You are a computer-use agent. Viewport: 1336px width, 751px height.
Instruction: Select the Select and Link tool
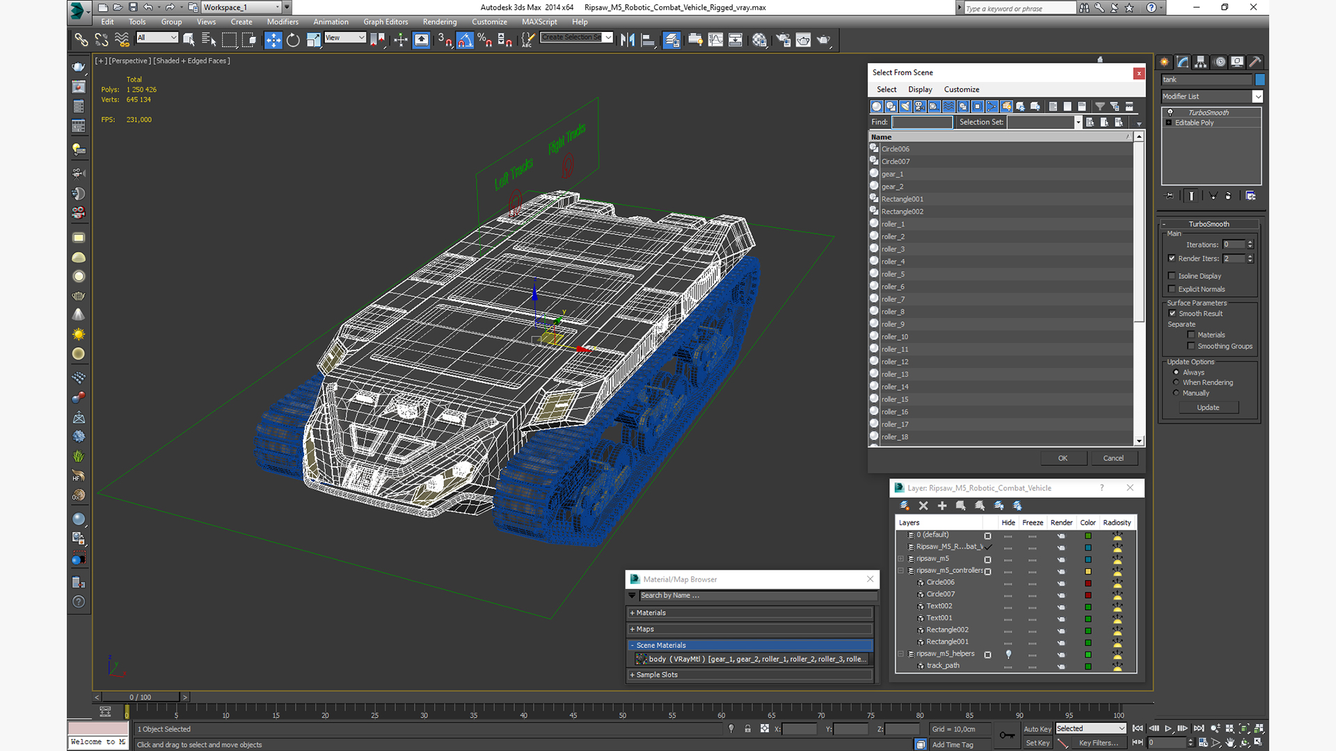81,40
